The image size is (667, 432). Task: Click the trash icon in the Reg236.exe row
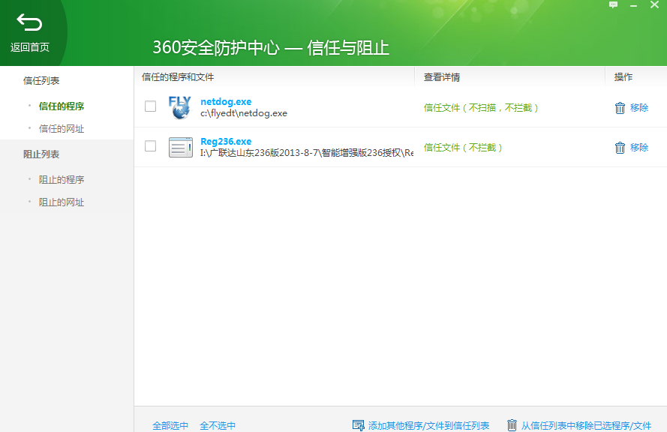(620, 148)
